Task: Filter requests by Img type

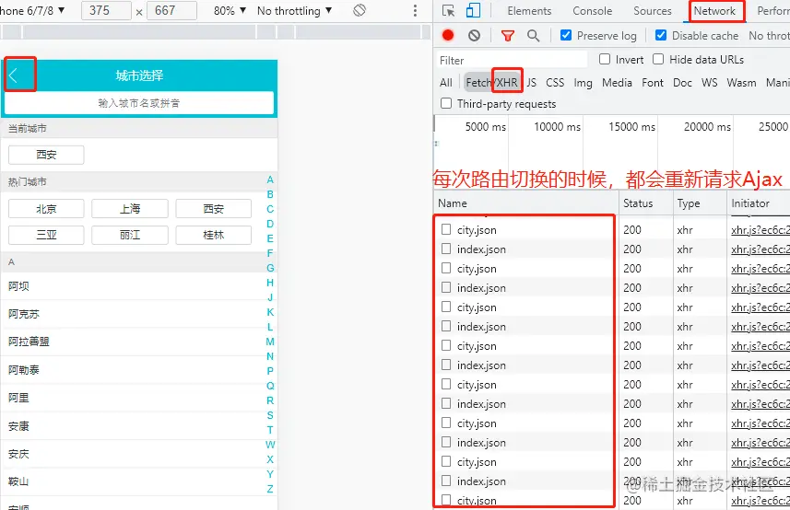Action: (x=583, y=83)
